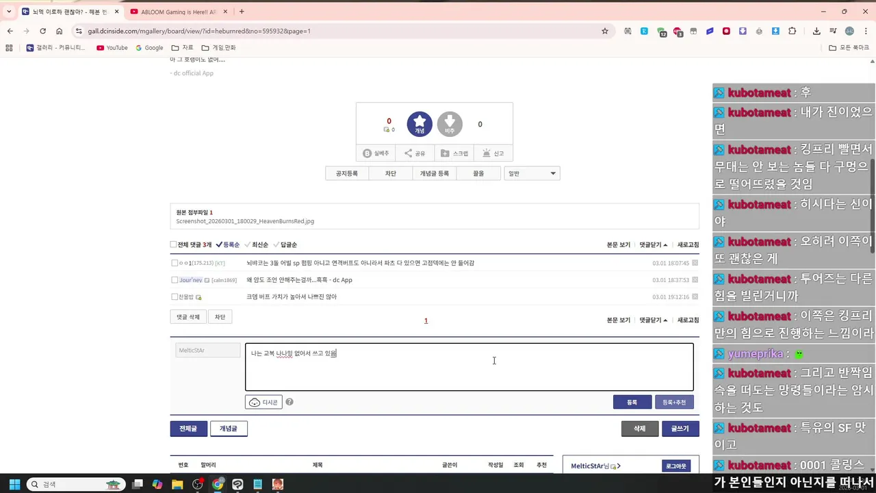The height and width of the screenshot is (493, 876).
Task: Click the upper 본문 보기 link
Action: (x=619, y=244)
